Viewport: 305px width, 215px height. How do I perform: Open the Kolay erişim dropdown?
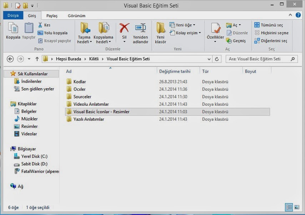click(185, 33)
